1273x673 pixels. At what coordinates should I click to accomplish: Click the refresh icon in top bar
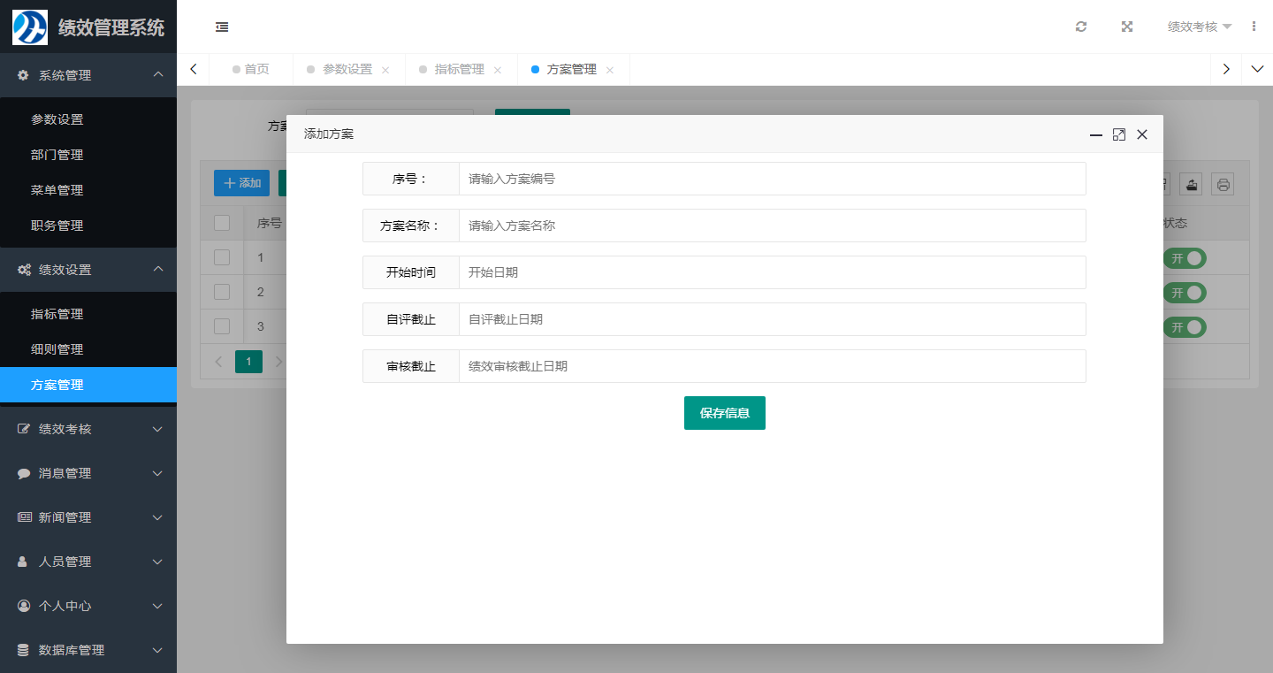click(x=1080, y=27)
